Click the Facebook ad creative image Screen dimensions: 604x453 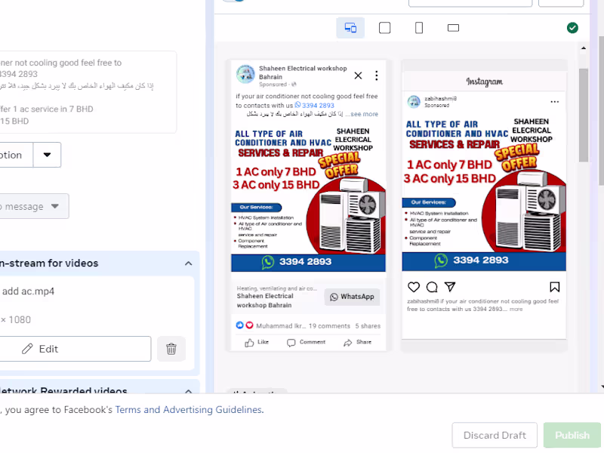(x=308, y=199)
